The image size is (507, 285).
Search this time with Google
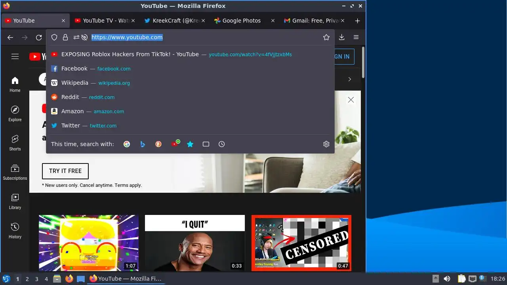coord(127,144)
